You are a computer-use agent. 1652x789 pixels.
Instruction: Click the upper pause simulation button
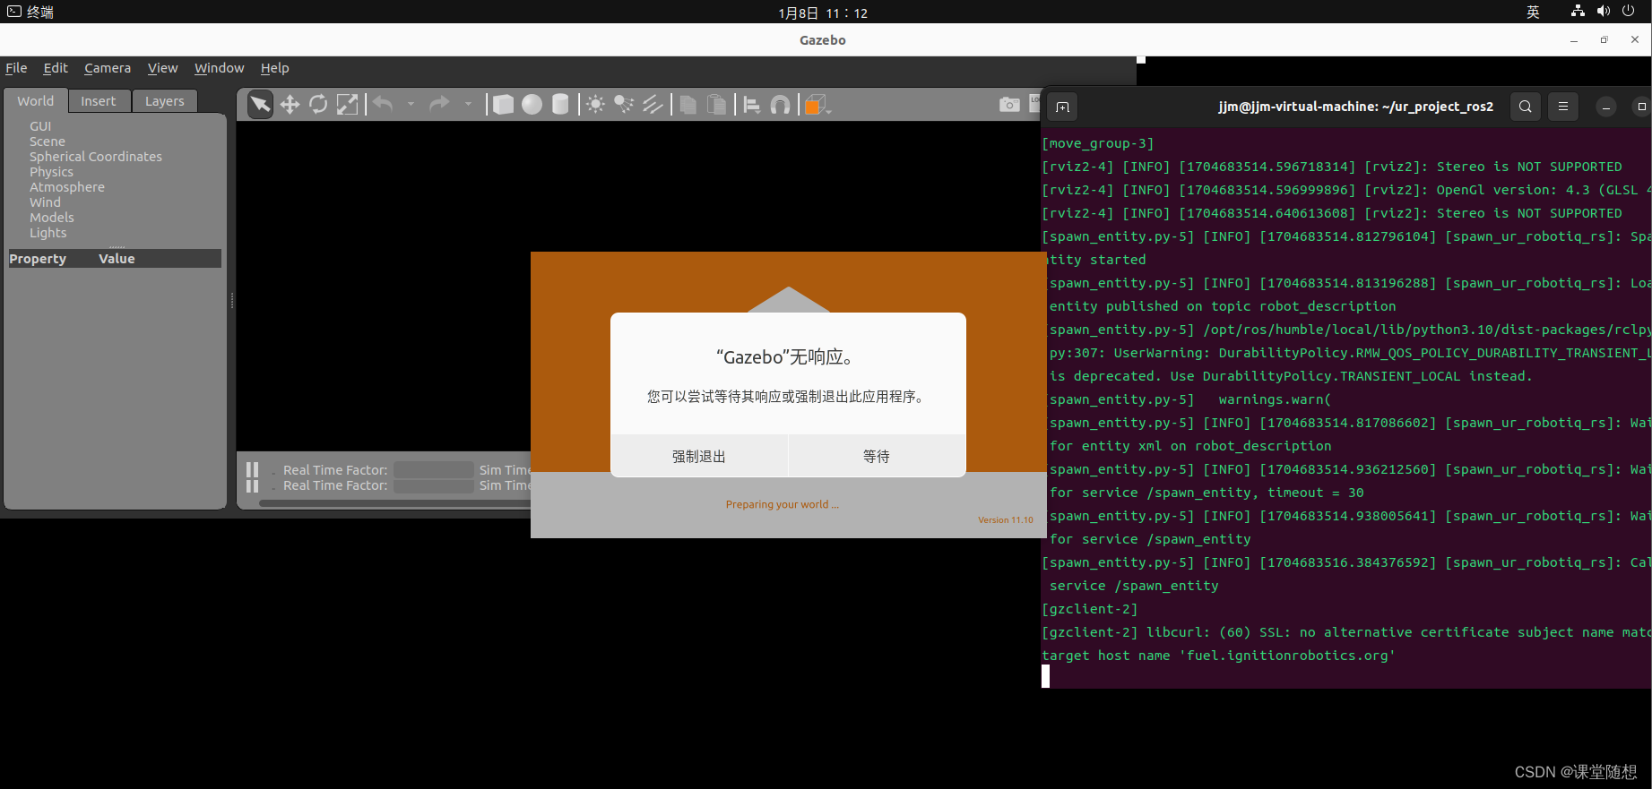252,469
